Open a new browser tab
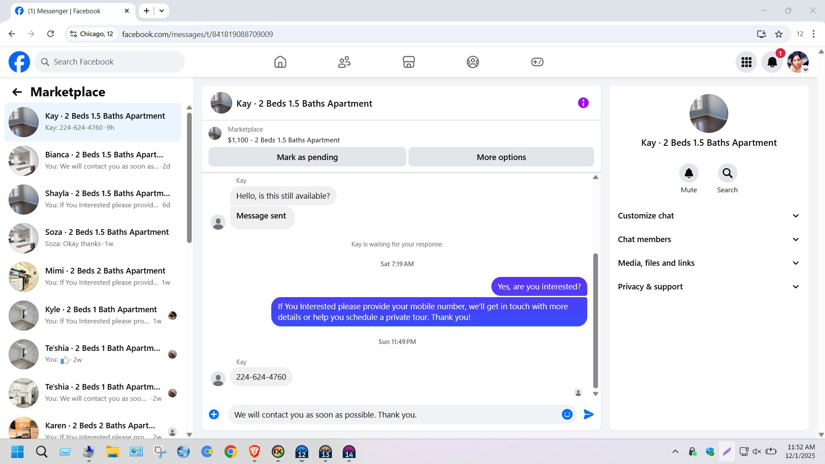This screenshot has height=464, width=825. 147,11
